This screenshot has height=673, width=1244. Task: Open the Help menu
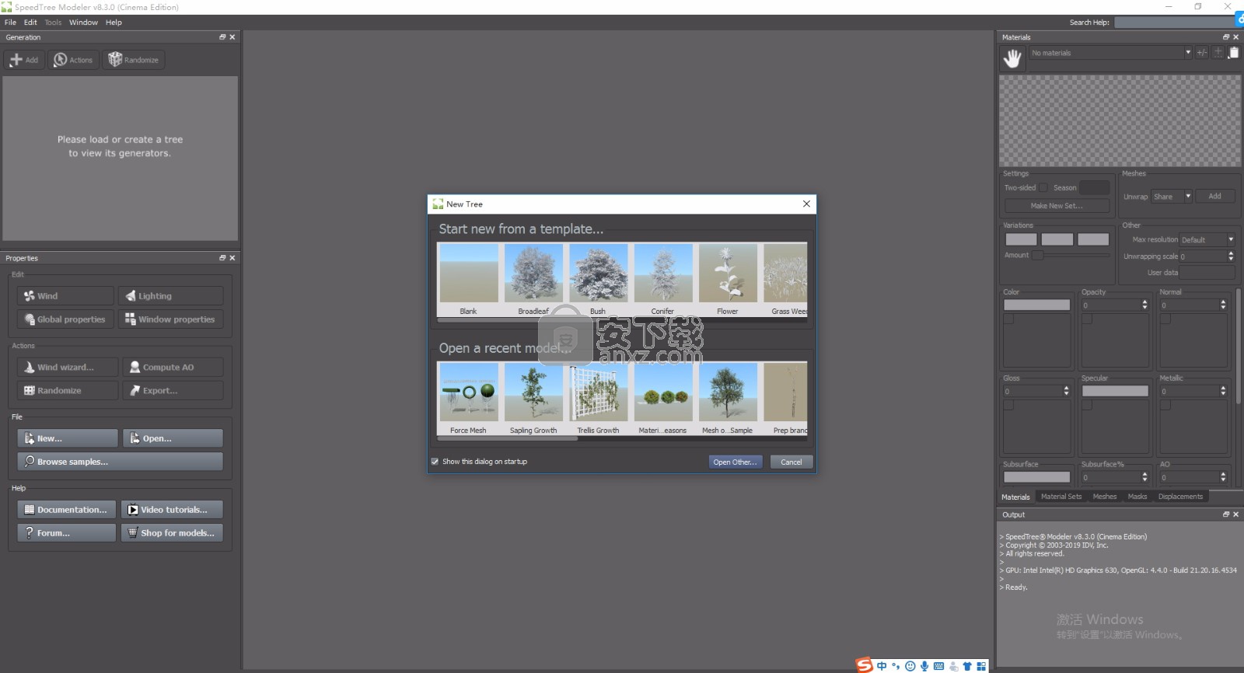tap(114, 23)
